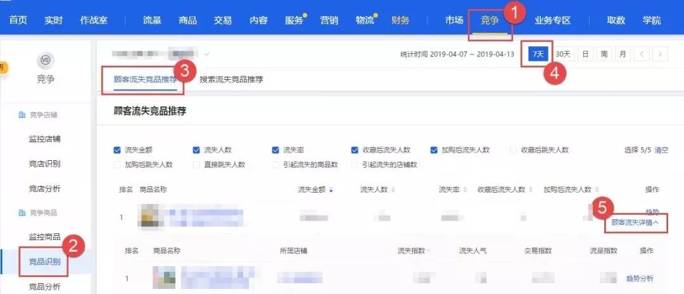The width and height of the screenshot is (684, 294).
Task: Switch to 内容 in top bar
Action: (258, 20)
